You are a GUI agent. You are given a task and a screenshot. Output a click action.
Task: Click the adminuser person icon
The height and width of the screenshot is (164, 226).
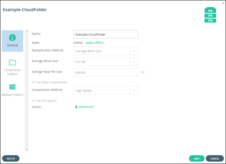tap(76, 107)
